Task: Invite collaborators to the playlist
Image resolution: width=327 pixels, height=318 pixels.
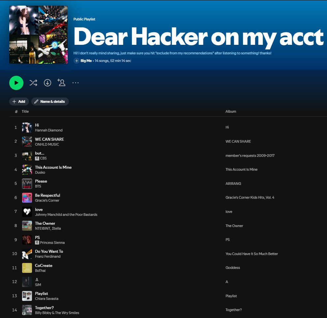Action: point(61,83)
